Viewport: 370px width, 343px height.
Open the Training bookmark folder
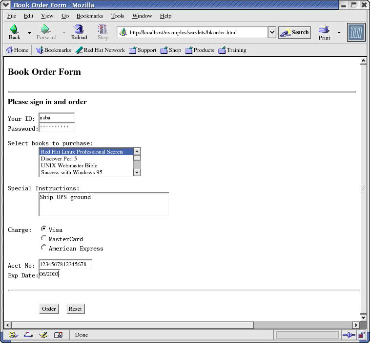click(x=232, y=50)
